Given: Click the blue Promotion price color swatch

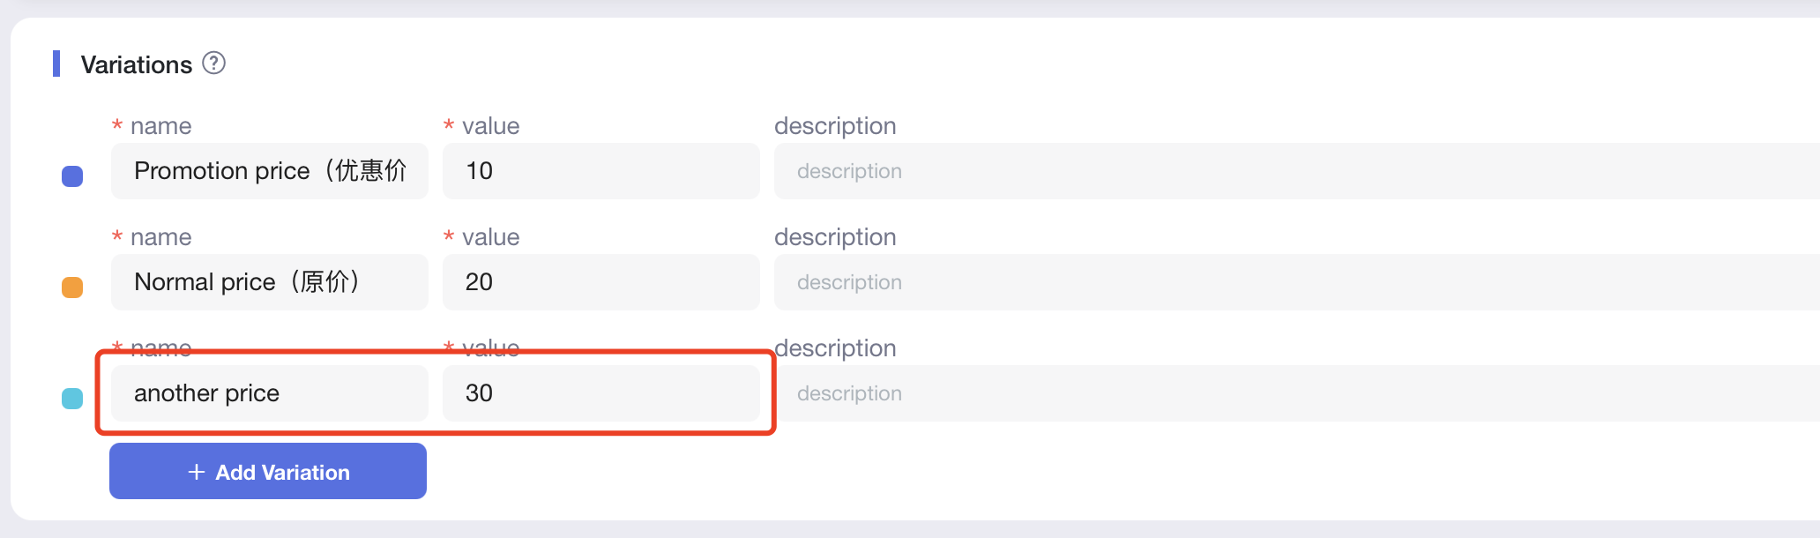Looking at the screenshot, I should pos(72,176).
